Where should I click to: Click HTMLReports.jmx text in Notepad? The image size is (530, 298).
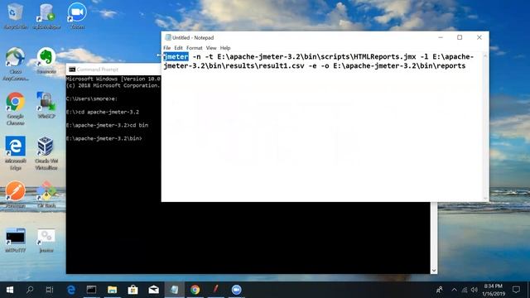coord(384,57)
